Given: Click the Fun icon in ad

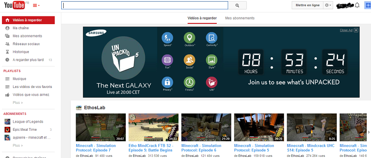Looking at the screenshot, I should 167,60.
